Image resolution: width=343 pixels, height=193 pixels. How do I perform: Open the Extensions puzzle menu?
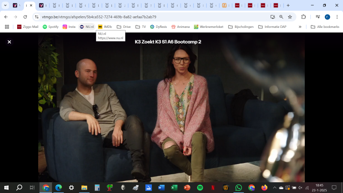click(x=304, y=17)
